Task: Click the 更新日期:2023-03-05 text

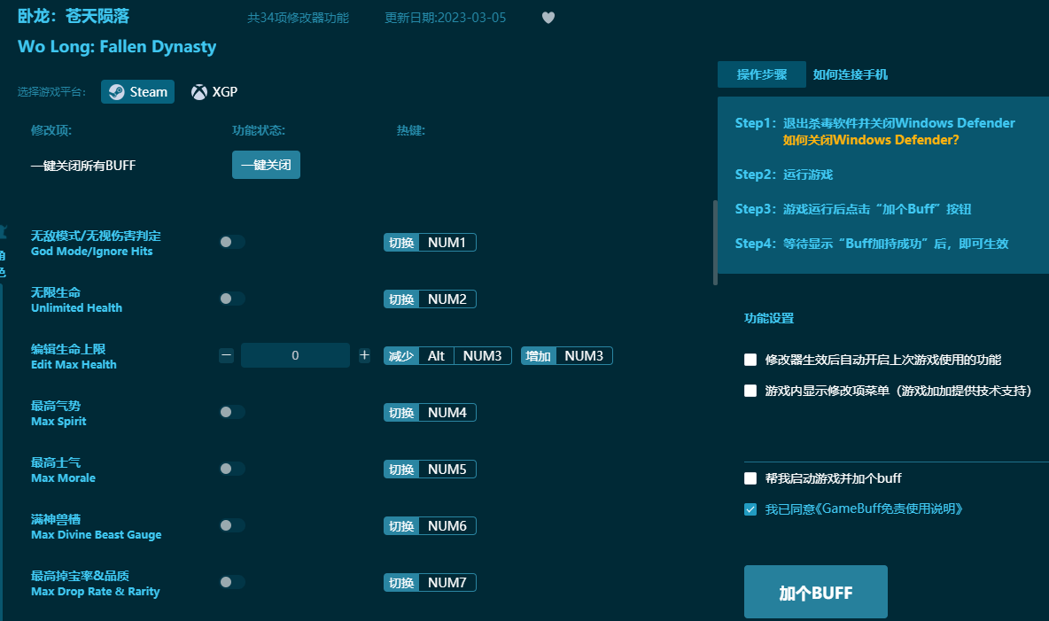Action: (x=445, y=18)
